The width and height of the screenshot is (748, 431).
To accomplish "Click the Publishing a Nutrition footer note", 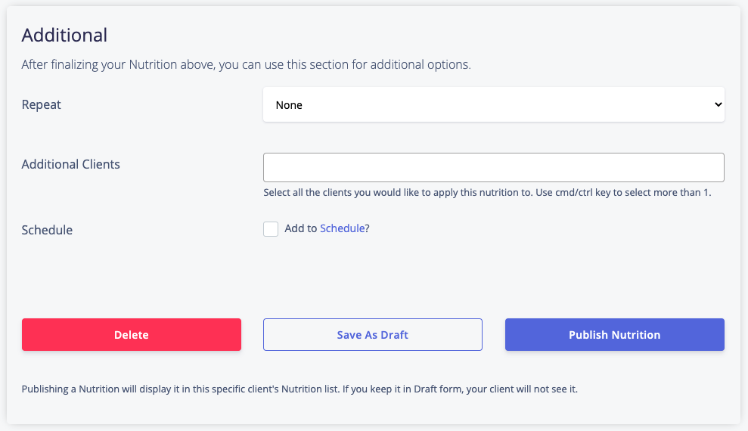I will (300, 389).
